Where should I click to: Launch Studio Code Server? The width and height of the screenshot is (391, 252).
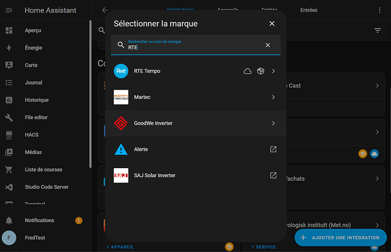[46, 187]
